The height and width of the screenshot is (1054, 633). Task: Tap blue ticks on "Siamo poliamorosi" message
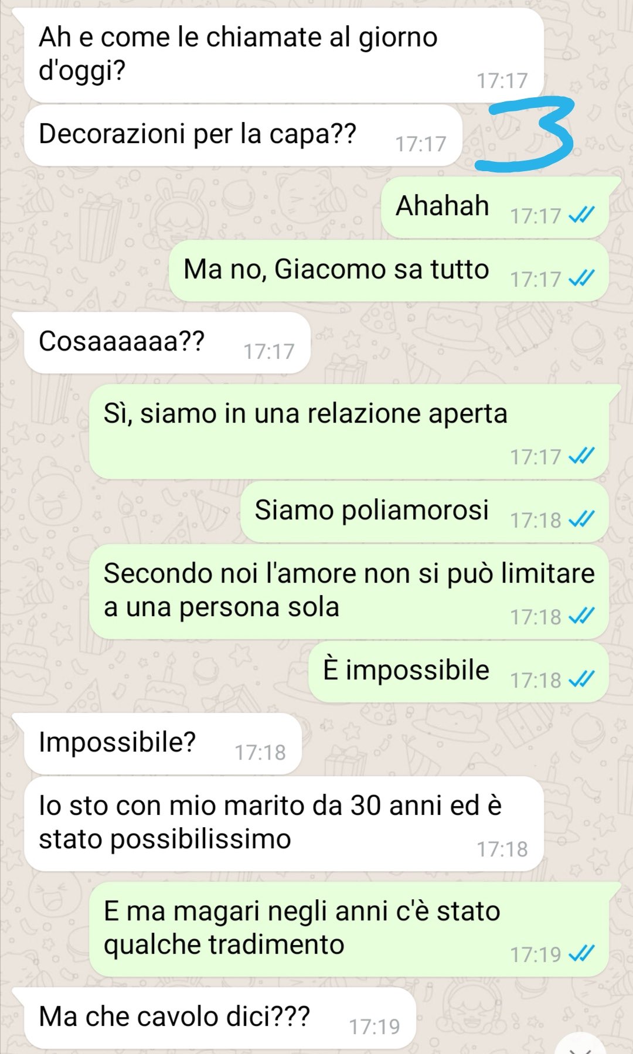[581, 520]
